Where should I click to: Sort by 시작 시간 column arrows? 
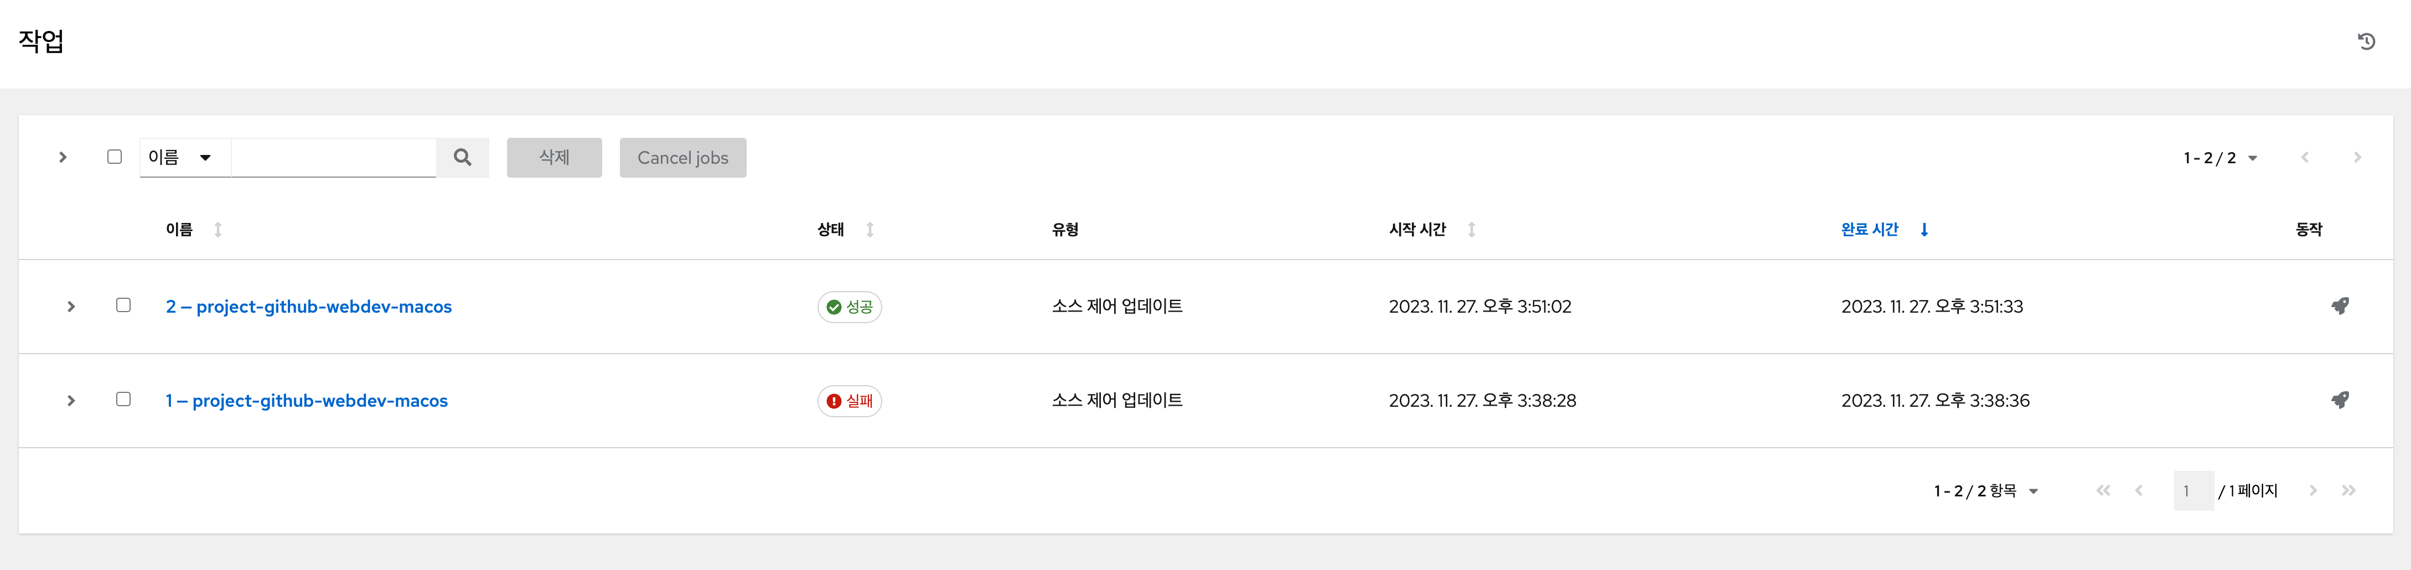(x=1471, y=229)
